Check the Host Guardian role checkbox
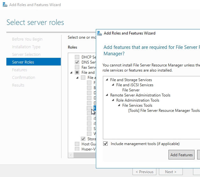The width and height of the screenshot is (200, 177). coord(77,144)
